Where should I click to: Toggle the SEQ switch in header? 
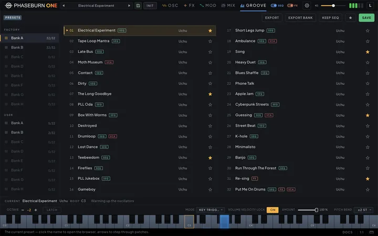(274, 6)
